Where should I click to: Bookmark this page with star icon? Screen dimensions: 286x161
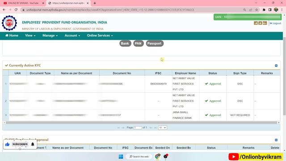click(257, 10)
